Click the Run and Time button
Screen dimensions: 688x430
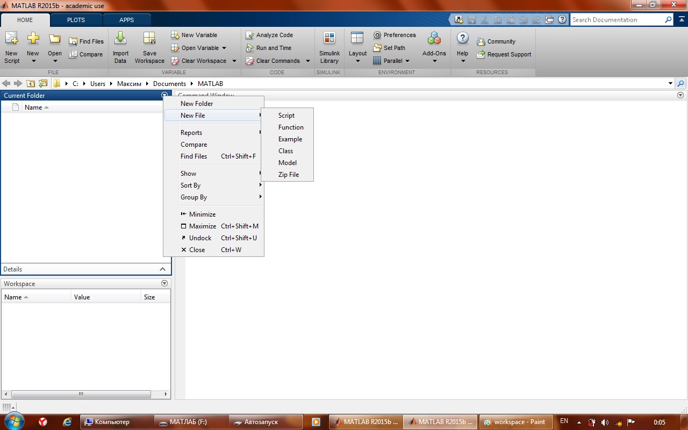pyautogui.click(x=268, y=48)
